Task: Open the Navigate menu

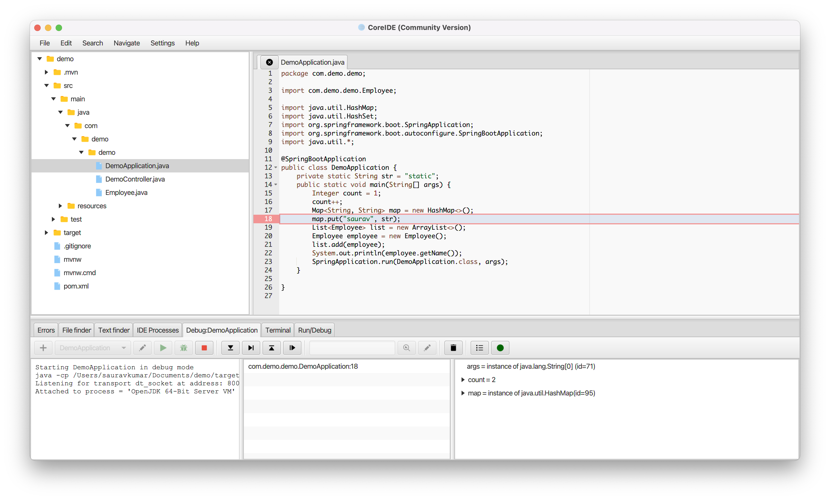Action: 127,43
